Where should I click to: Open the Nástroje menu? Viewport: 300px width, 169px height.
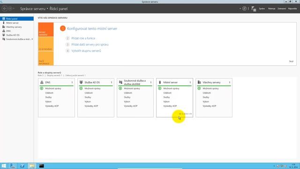pyautogui.click(x=271, y=8)
